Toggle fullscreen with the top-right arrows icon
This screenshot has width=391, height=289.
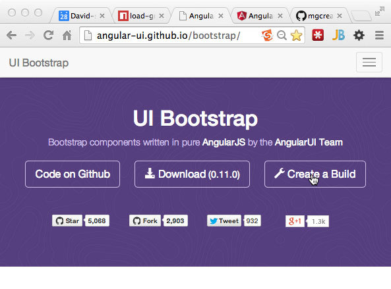coord(380,11)
